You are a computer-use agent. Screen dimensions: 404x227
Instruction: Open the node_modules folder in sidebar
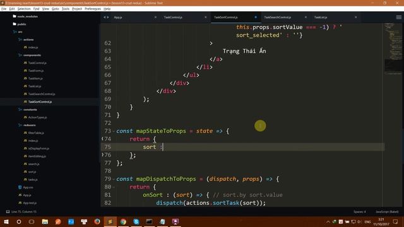(x=27, y=16)
